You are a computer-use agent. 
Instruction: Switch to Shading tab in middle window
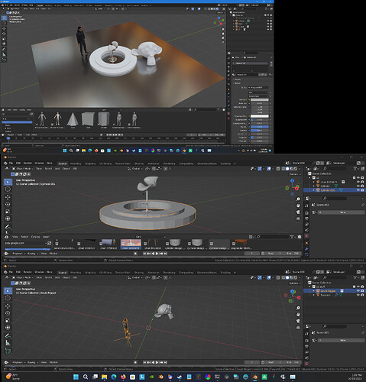pyautogui.click(x=139, y=163)
